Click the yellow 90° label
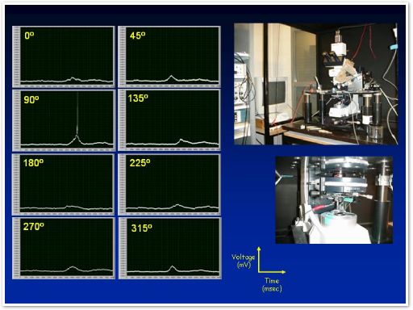 point(31,99)
